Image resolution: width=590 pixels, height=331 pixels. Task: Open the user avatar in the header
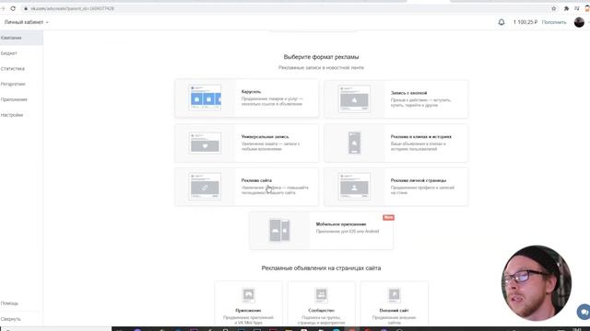coord(579,22)
